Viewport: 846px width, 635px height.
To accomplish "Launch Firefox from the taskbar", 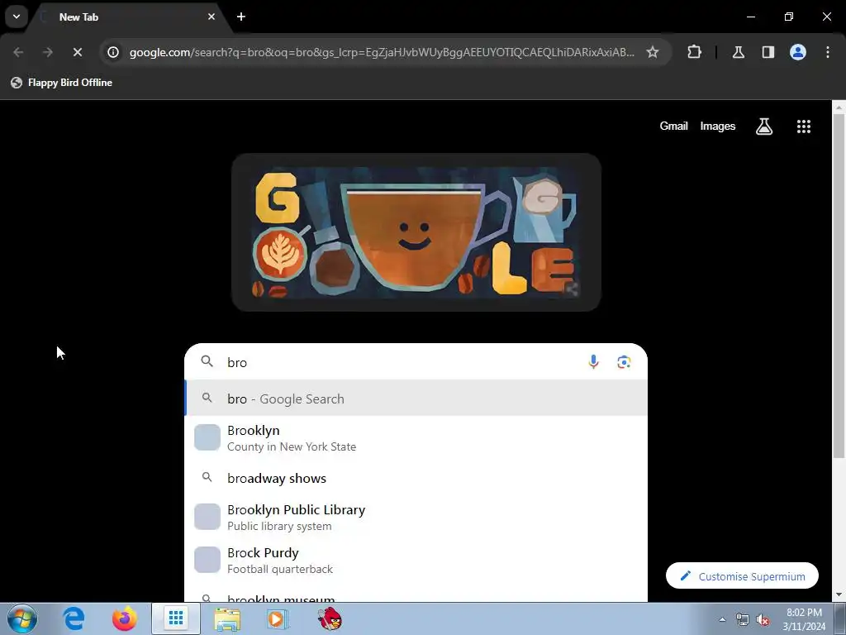I will pyautogui.click(x=125, y=618).
